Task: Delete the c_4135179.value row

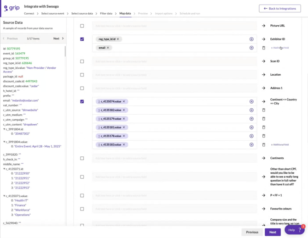Action: tap(263, 119)
